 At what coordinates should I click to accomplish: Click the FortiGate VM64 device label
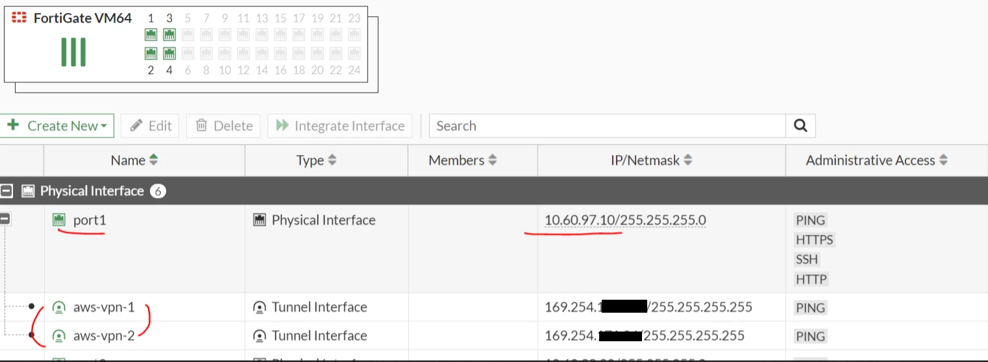pyautogui.click(x=82, y=18)
